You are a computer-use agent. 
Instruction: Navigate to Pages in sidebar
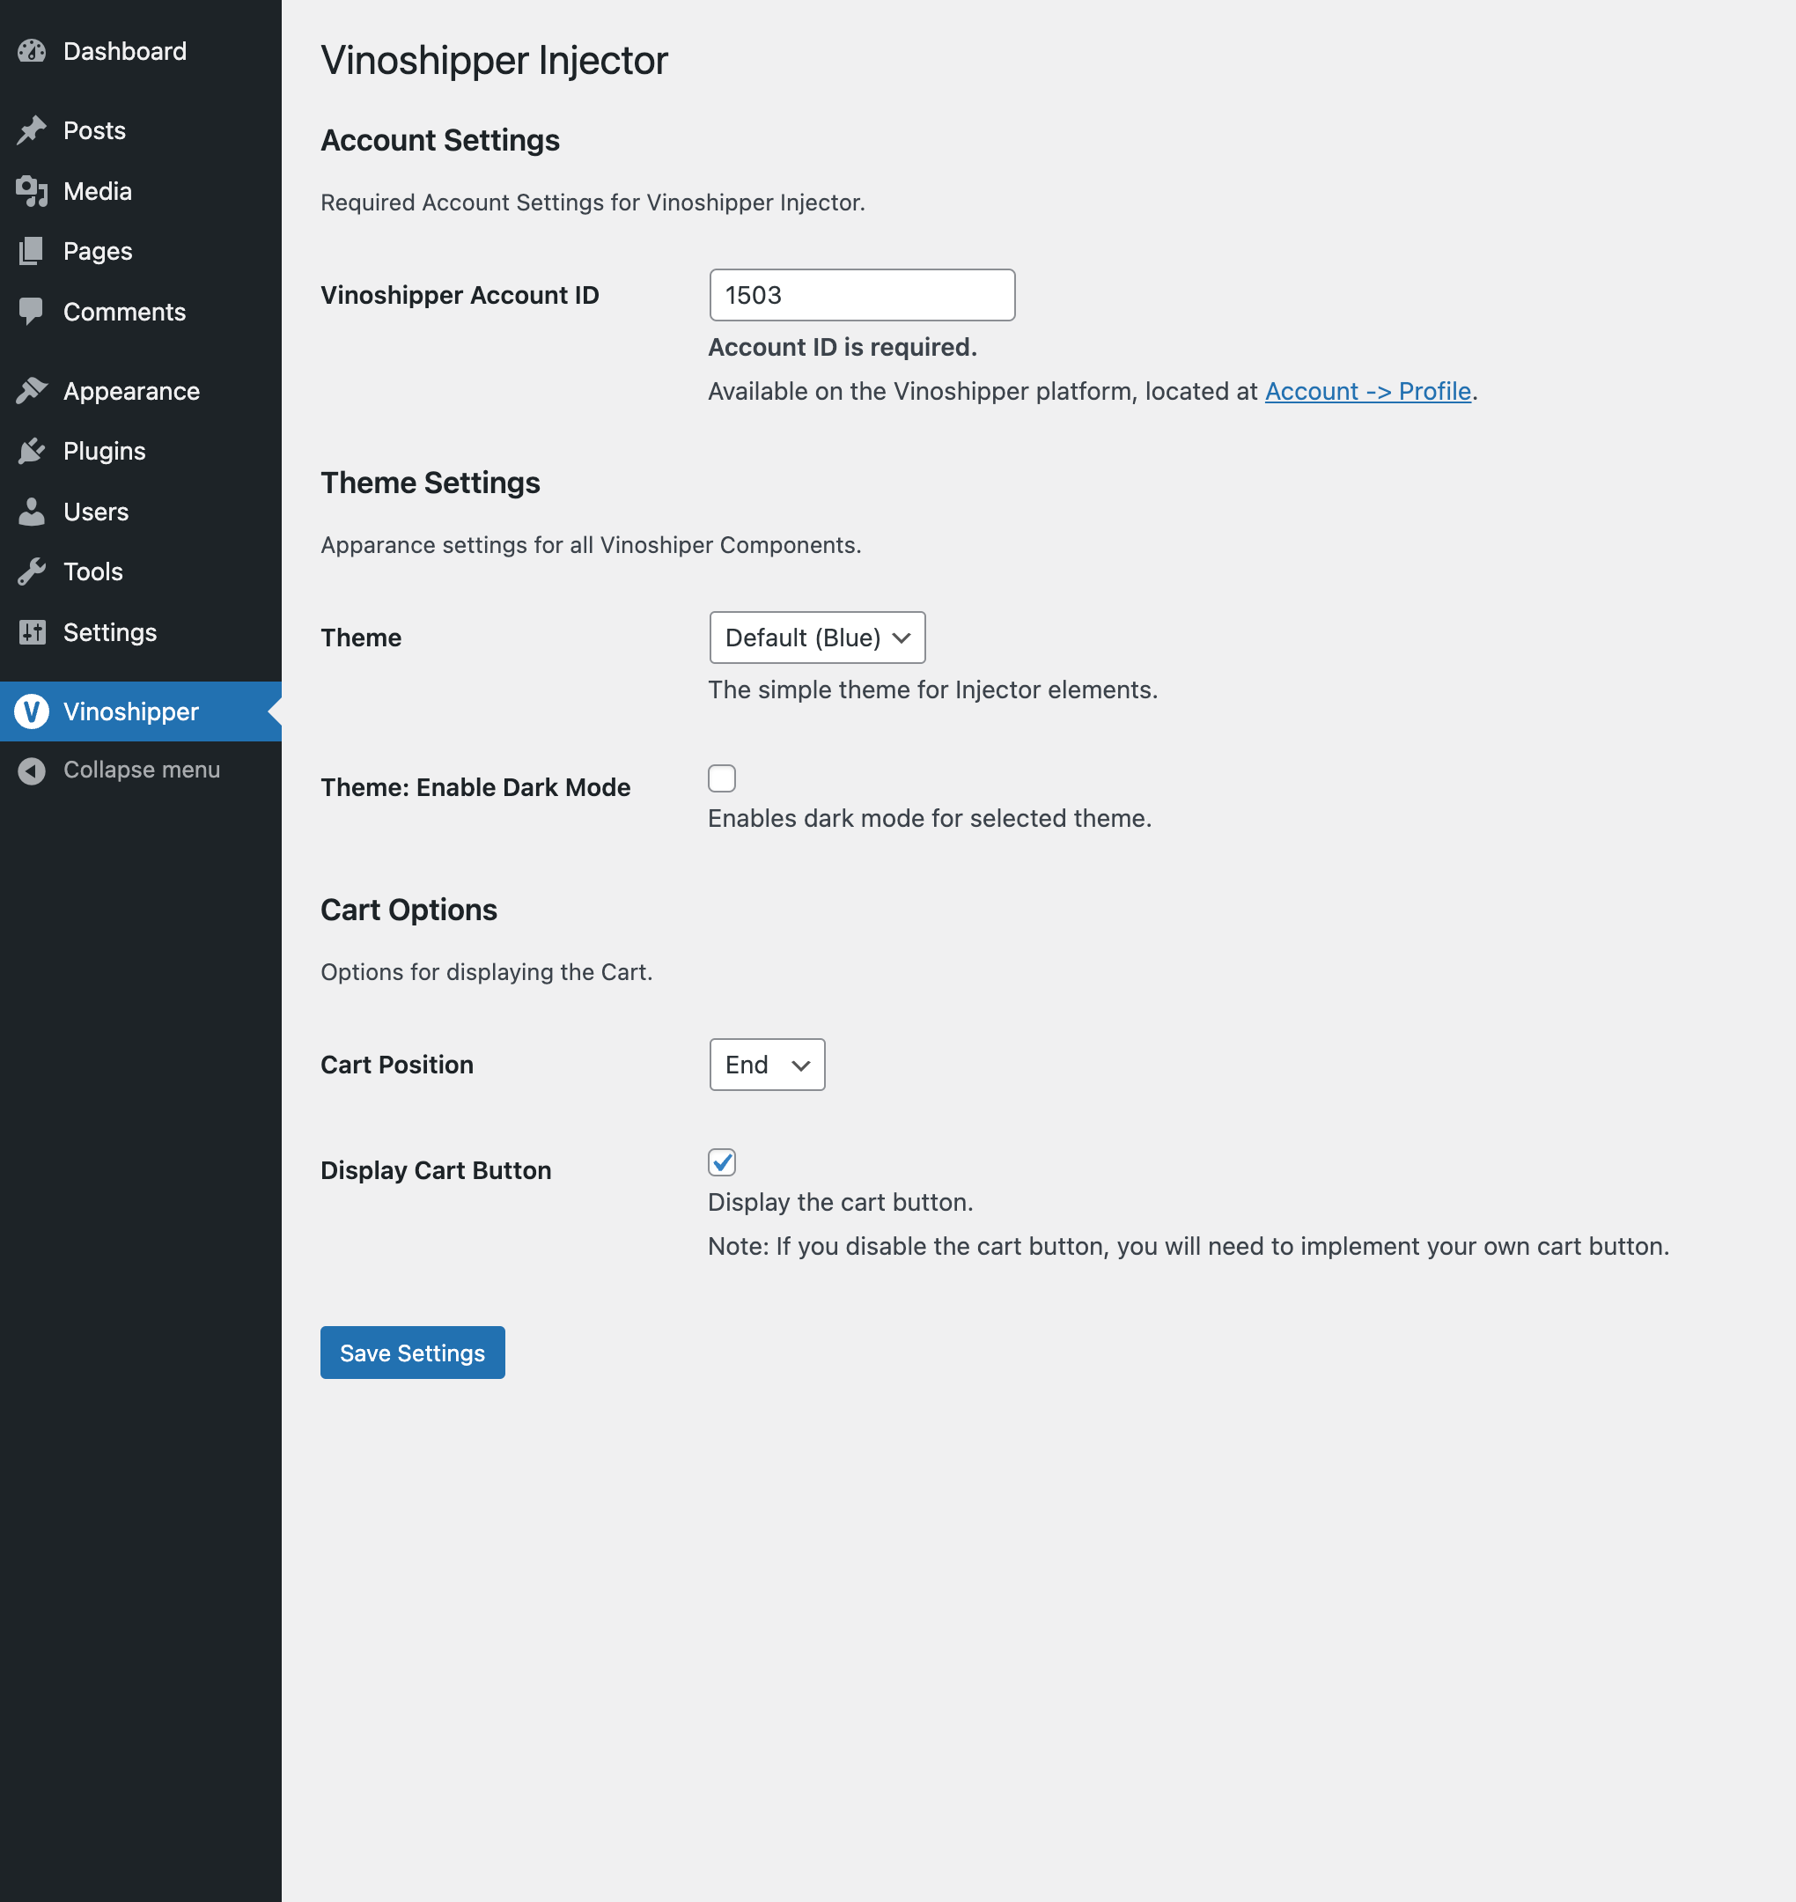pyautogui.click(x=141, y=251)
